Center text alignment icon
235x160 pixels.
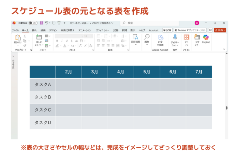(103, 46)
